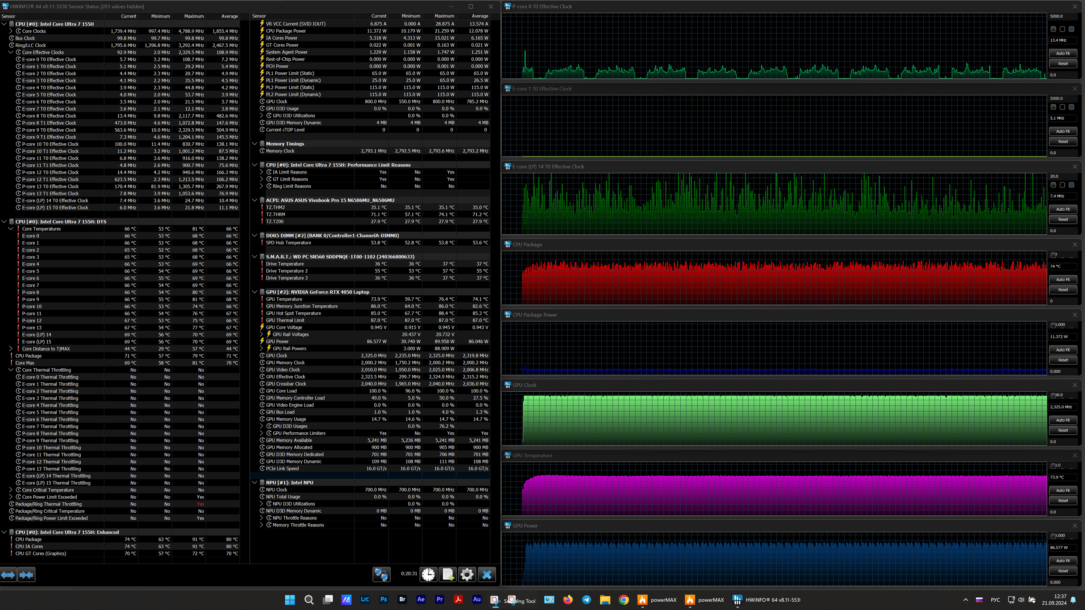Viewport: 1085px width, 610px height.
Task: Click the collapse columns arrows icon
Action: [x=26, y=575]
